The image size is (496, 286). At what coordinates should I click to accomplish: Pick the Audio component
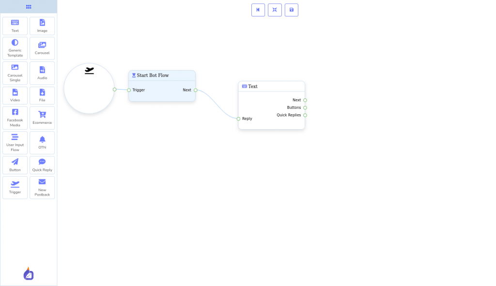point(42,73)
